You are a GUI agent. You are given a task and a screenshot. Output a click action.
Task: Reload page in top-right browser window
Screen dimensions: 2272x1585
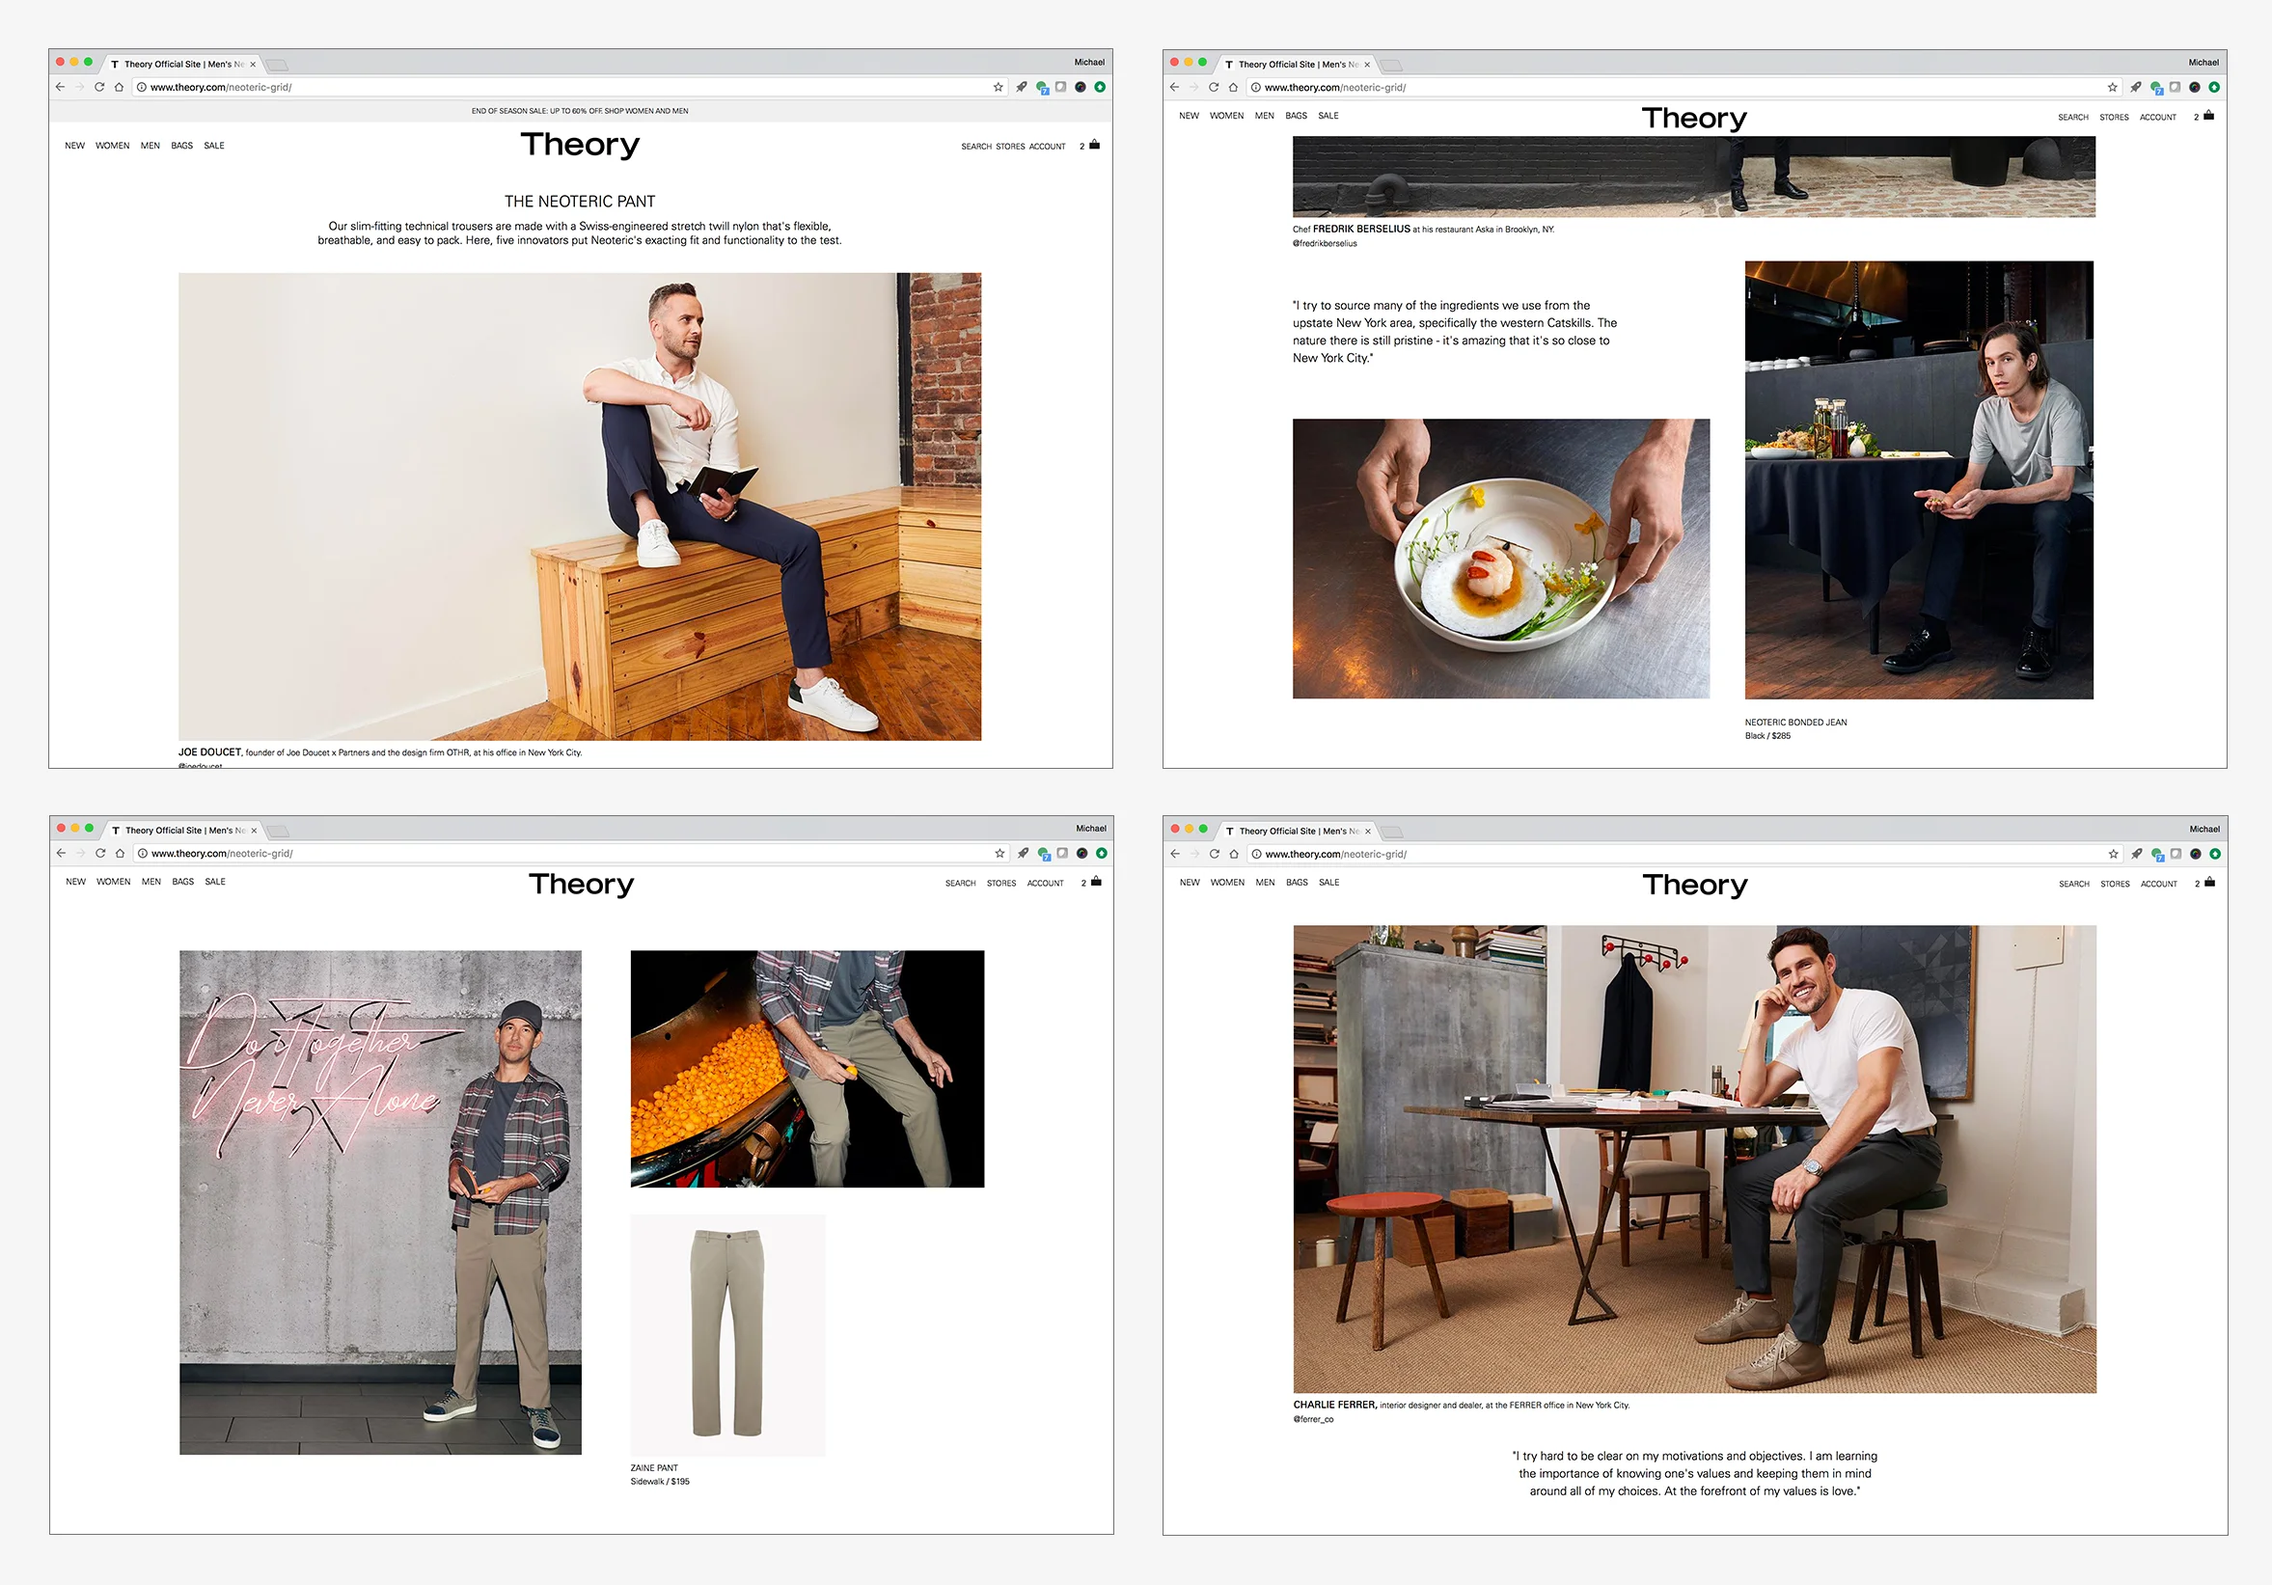tap(1214, 87)
